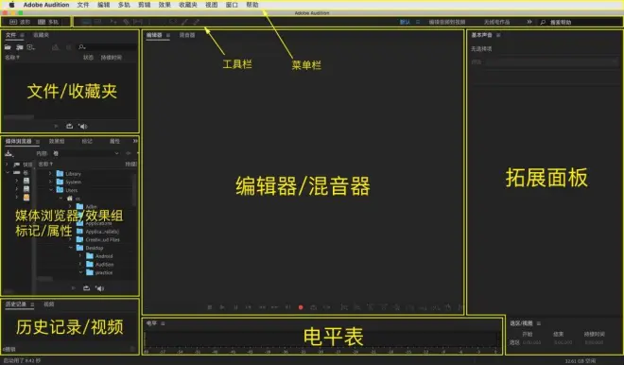Click the media browser vertical scrollbar
624x365 pixels.
pyautogui.click(x=134, y=189)
